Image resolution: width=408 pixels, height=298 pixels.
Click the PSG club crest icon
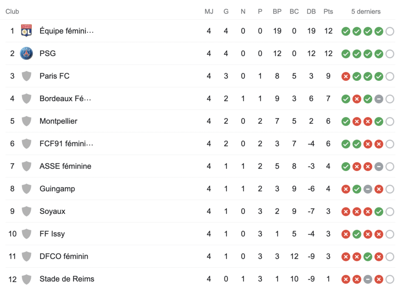pos(26,53)
